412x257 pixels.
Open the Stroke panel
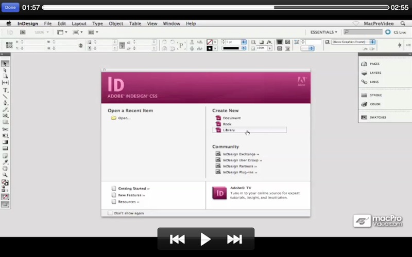(371, 95)
